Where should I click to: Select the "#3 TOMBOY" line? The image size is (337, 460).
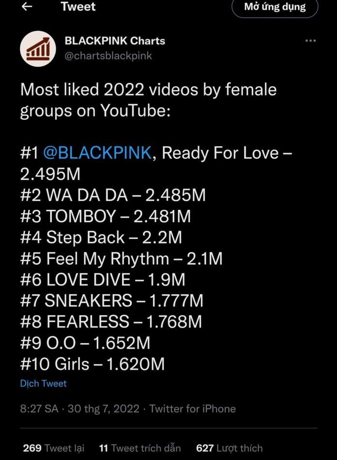(106, 216)
